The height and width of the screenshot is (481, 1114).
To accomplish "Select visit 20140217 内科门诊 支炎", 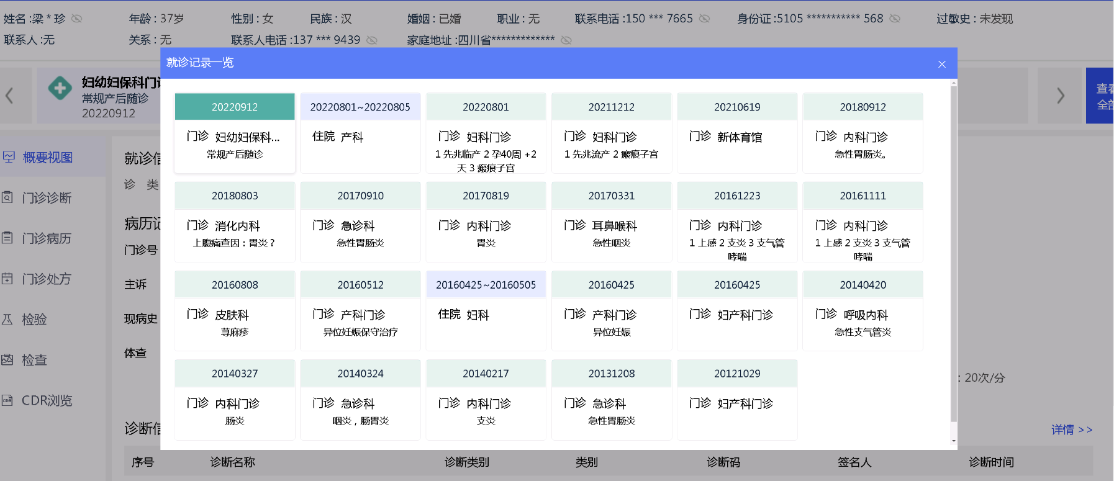I will pos(486,400).
